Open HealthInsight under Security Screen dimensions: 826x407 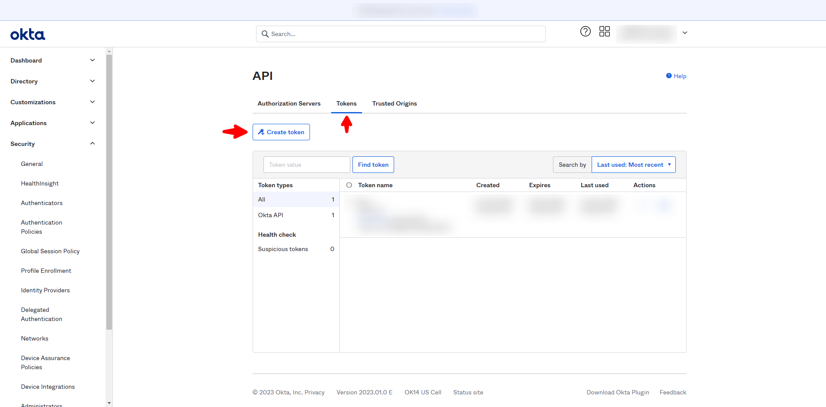click(x=40, y=183)
